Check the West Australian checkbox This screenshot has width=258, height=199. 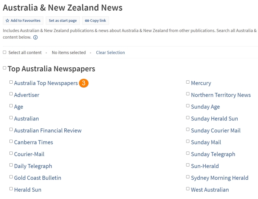[x=188, y=189]
